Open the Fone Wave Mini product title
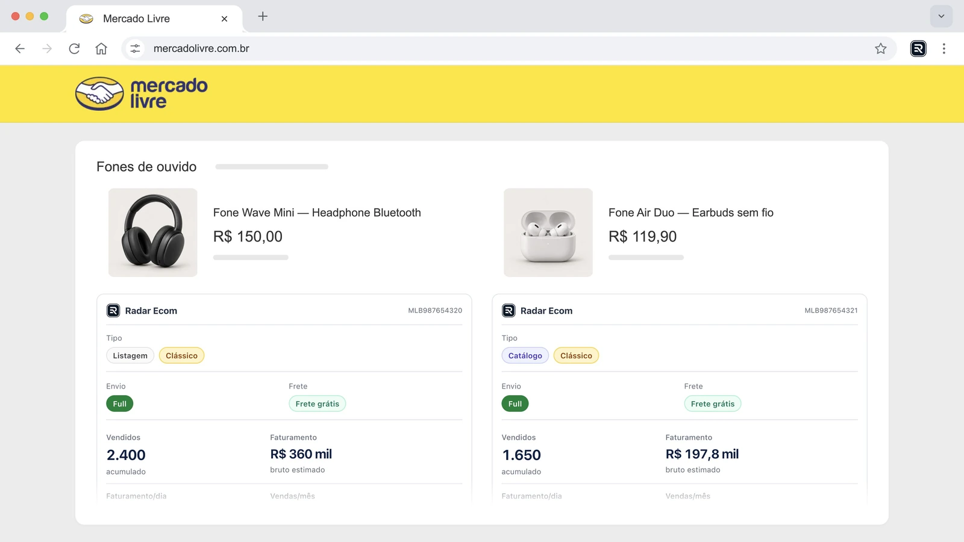The width and height of the screenshot is (964, 542). [317, 213]
